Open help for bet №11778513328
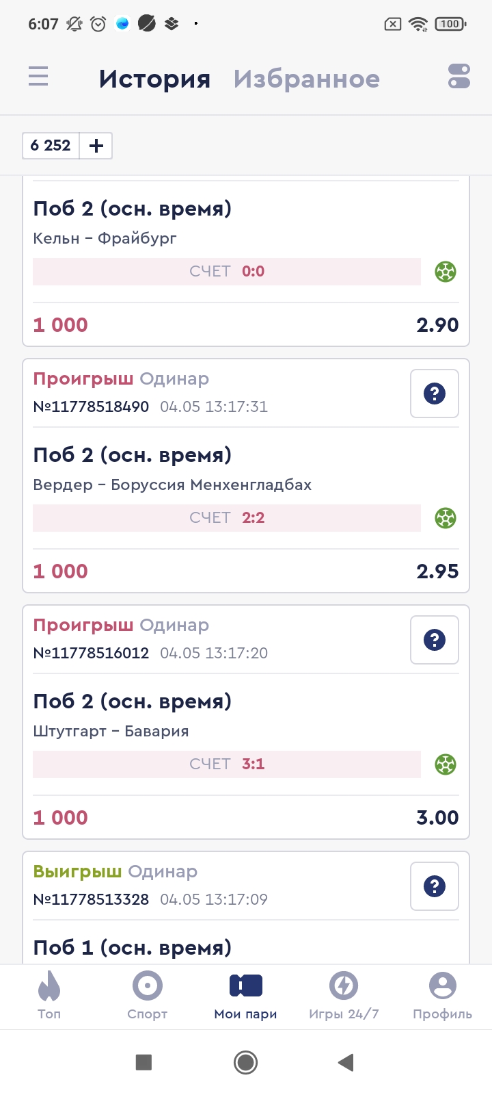 tap(434, 886)
